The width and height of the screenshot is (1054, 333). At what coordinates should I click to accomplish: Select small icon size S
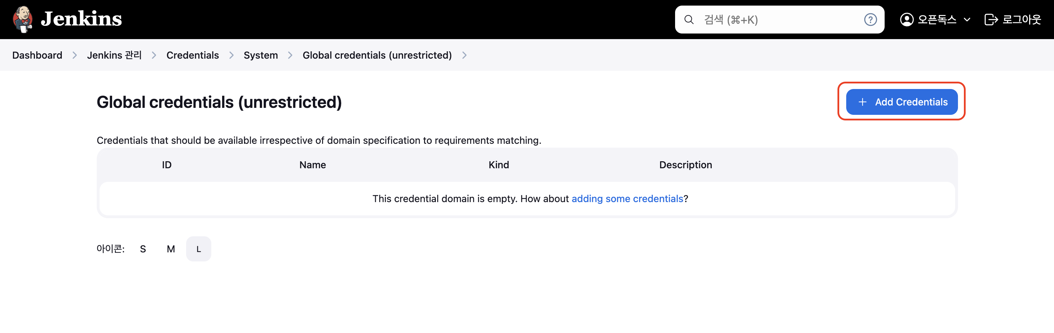[143, 249]
